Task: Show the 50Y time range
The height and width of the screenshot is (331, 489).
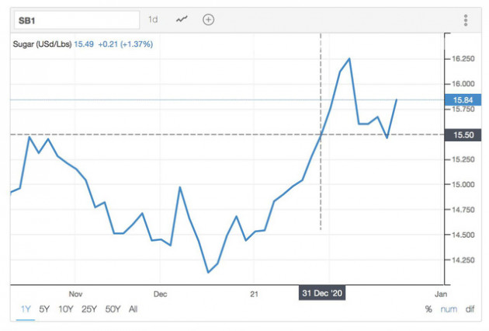Action: coord(113,309)
